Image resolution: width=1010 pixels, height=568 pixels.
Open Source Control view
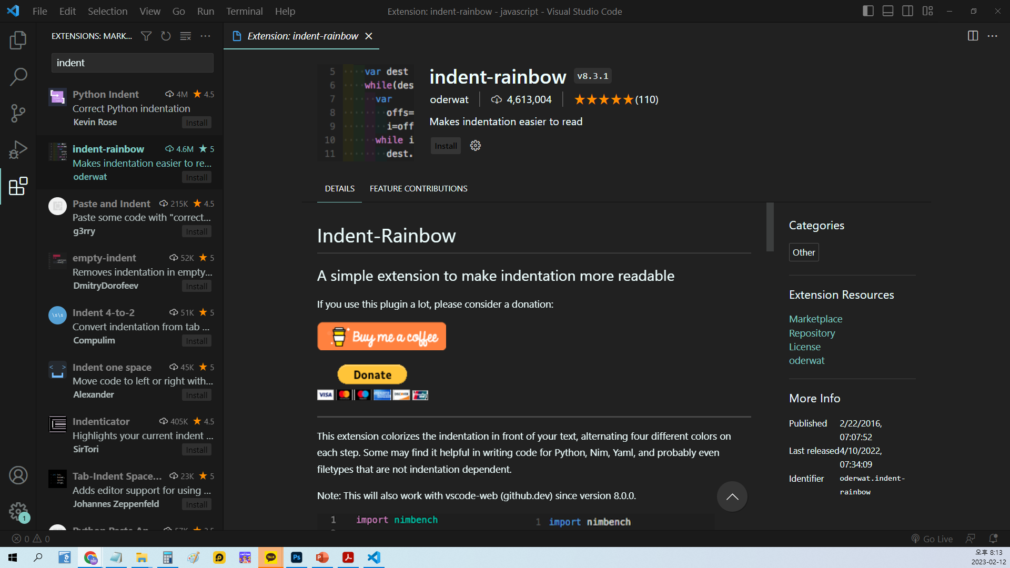(18, 113)
